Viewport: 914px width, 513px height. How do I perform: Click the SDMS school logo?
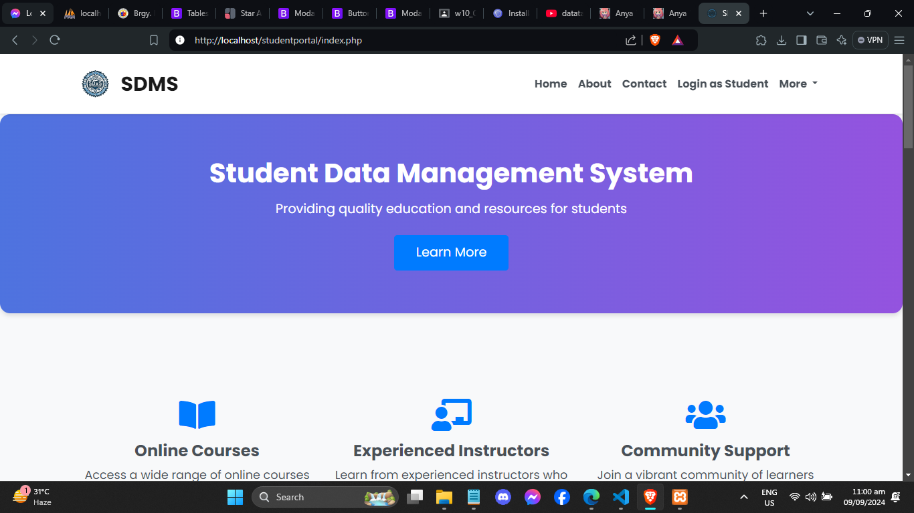pyautogui.click(x=95, y=84)
